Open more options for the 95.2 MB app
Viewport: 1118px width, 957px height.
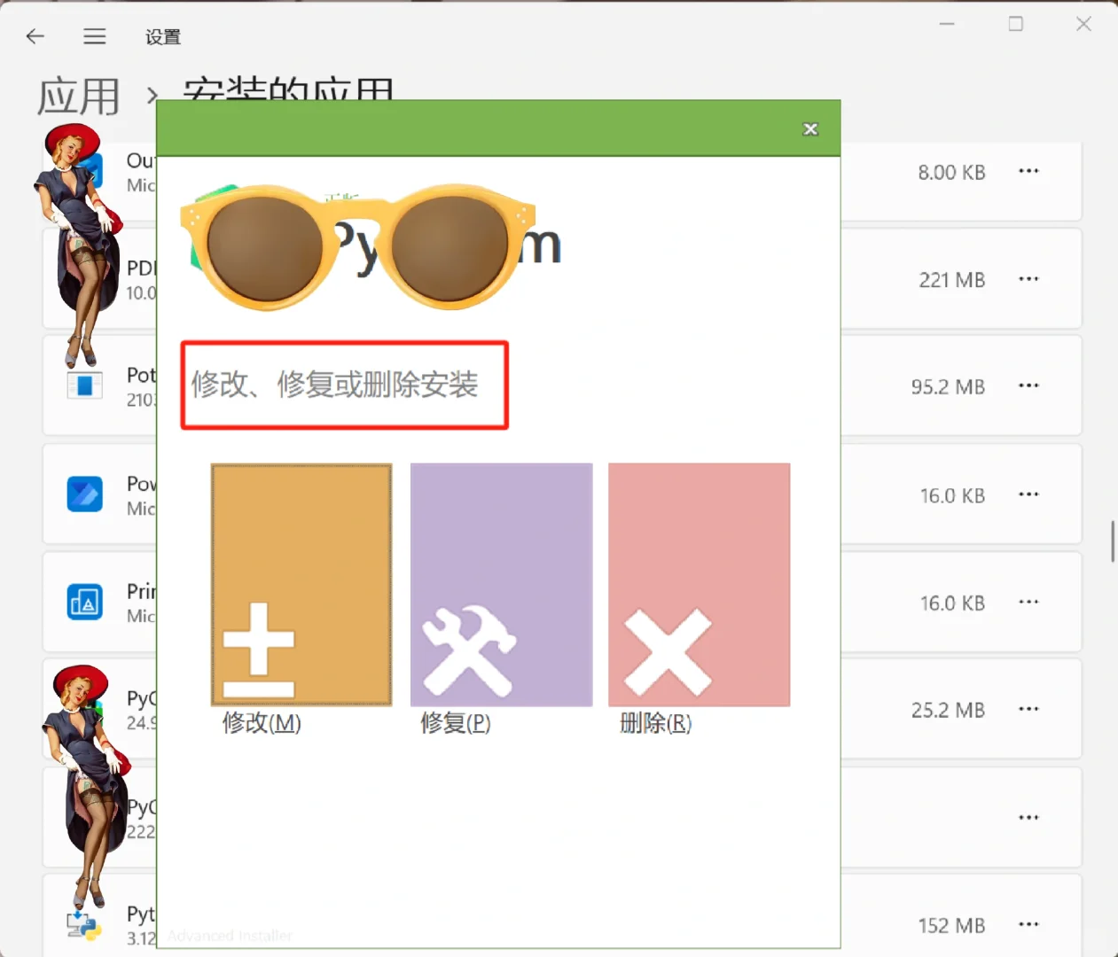tap(1028, 385)
